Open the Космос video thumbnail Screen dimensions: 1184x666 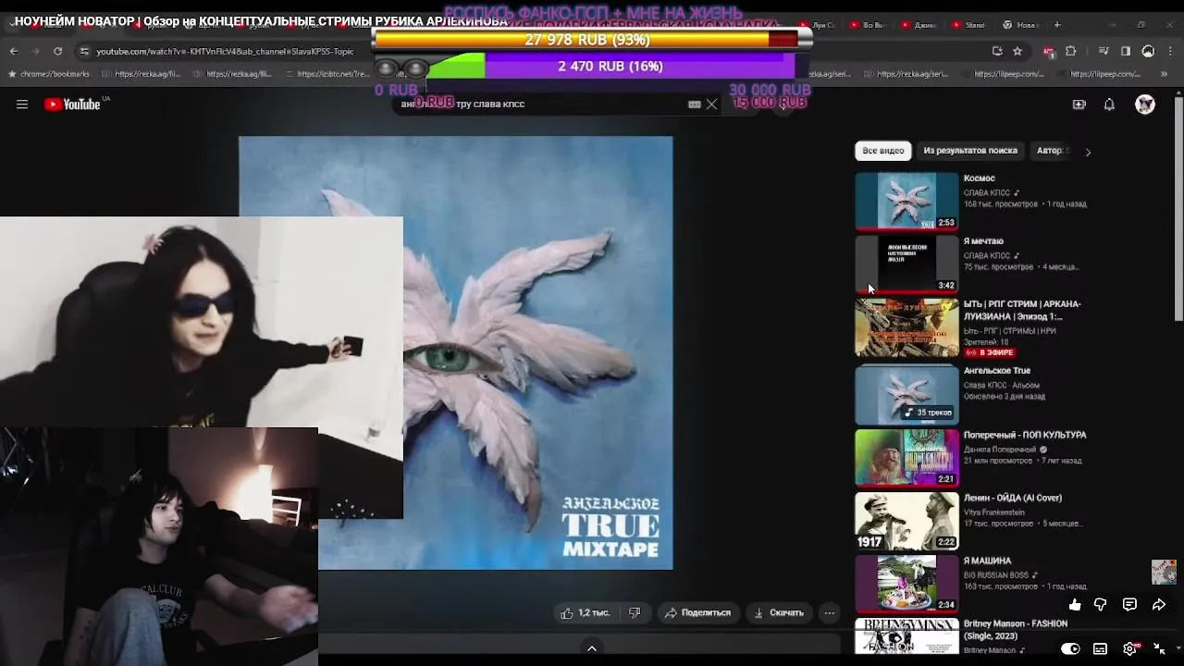coord(906,201)
